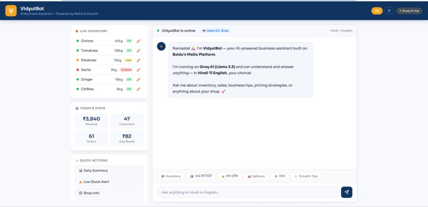Edit the Garlic inventory with pencil icon
The height and width of the screenshot is (207, 428).
(x=139, y=70)
